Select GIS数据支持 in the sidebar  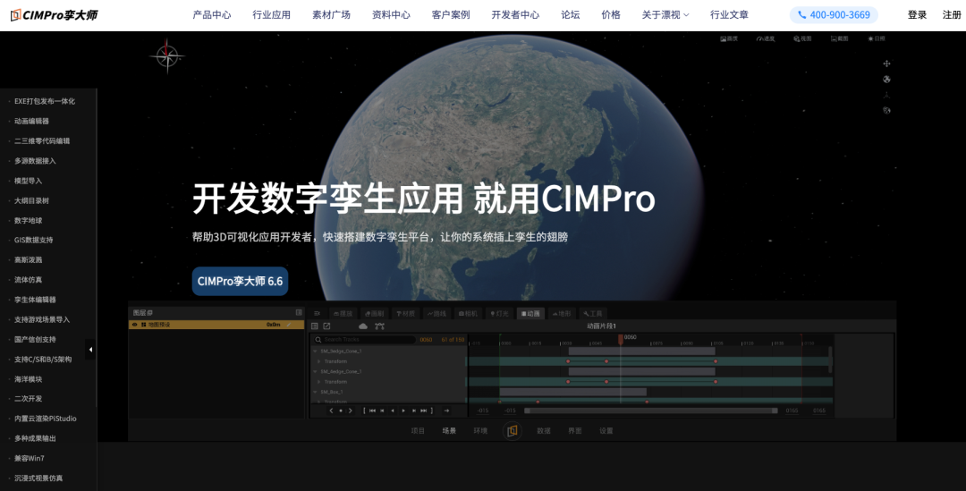click(34, 241)
